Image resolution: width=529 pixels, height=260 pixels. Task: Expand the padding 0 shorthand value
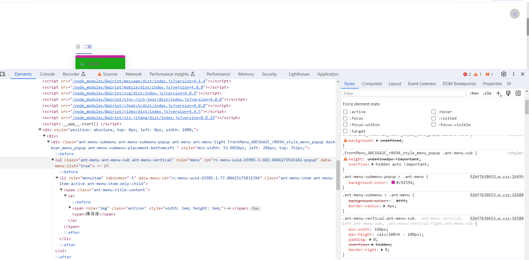[370, 240]
